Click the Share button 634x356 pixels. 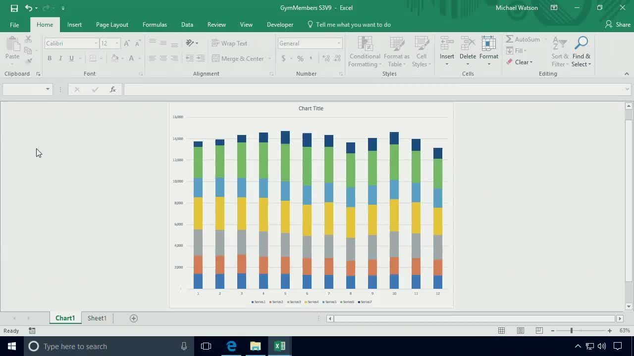[618, 24]
